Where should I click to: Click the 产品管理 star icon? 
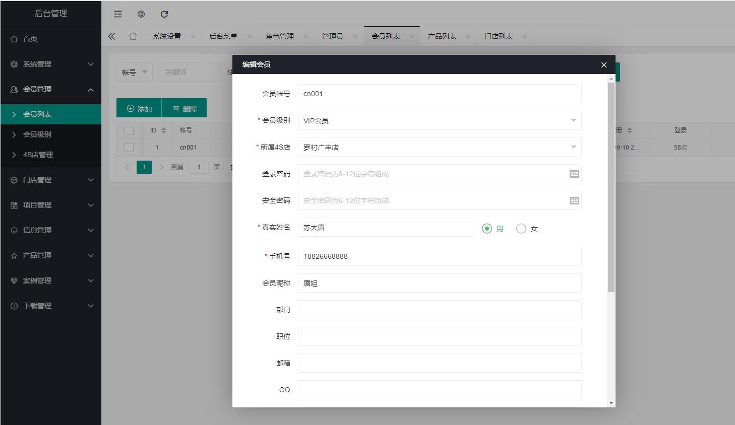click(x=14, y=255)
